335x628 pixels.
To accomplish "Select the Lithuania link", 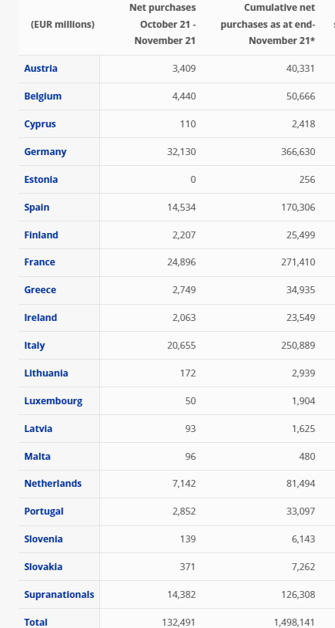I will click(x=46, y=373).
